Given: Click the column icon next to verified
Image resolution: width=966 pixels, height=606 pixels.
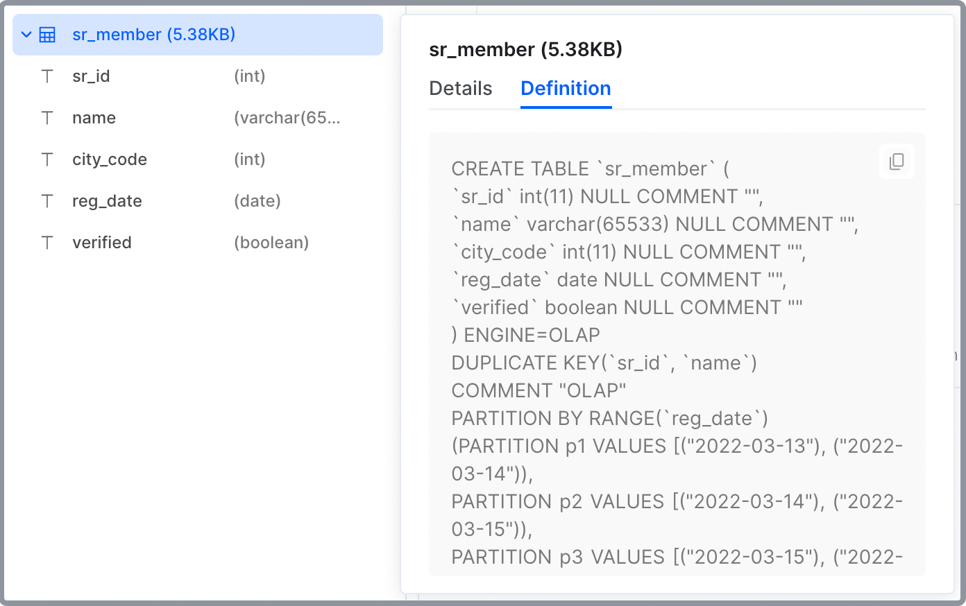Looking at the screenshot, I should (x=47, y=243).
